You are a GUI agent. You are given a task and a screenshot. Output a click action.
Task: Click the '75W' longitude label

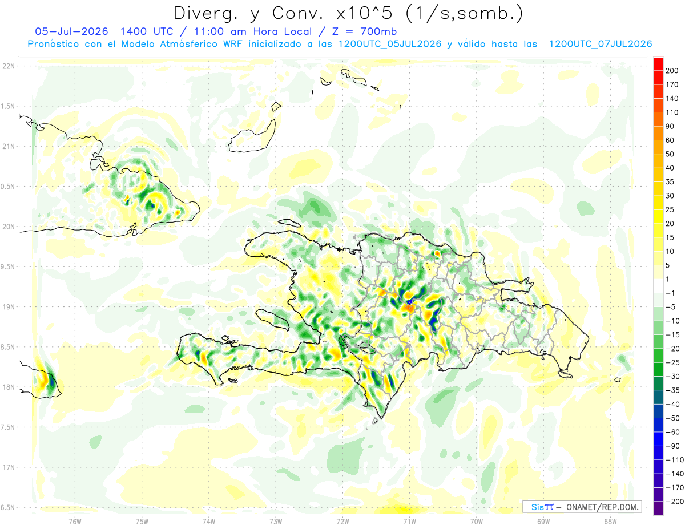(142, 520)
